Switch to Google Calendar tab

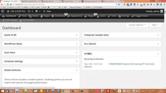pyautogui.click(x=51, y=1)
